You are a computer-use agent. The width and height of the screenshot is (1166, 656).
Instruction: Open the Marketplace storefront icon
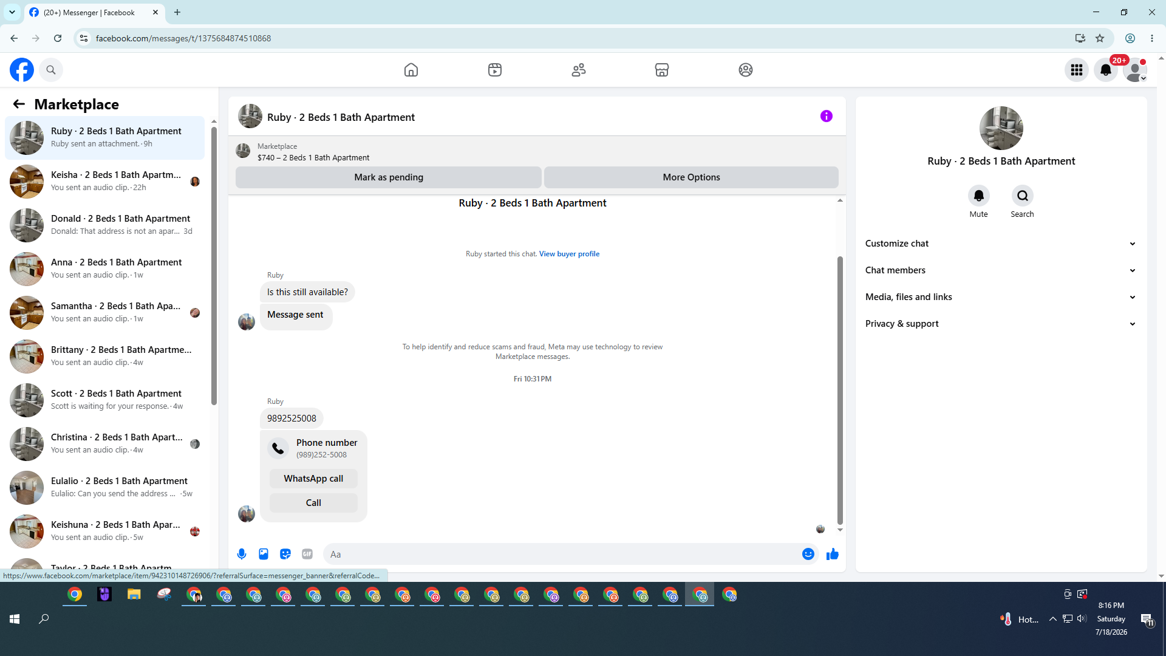tap(662, 70)
